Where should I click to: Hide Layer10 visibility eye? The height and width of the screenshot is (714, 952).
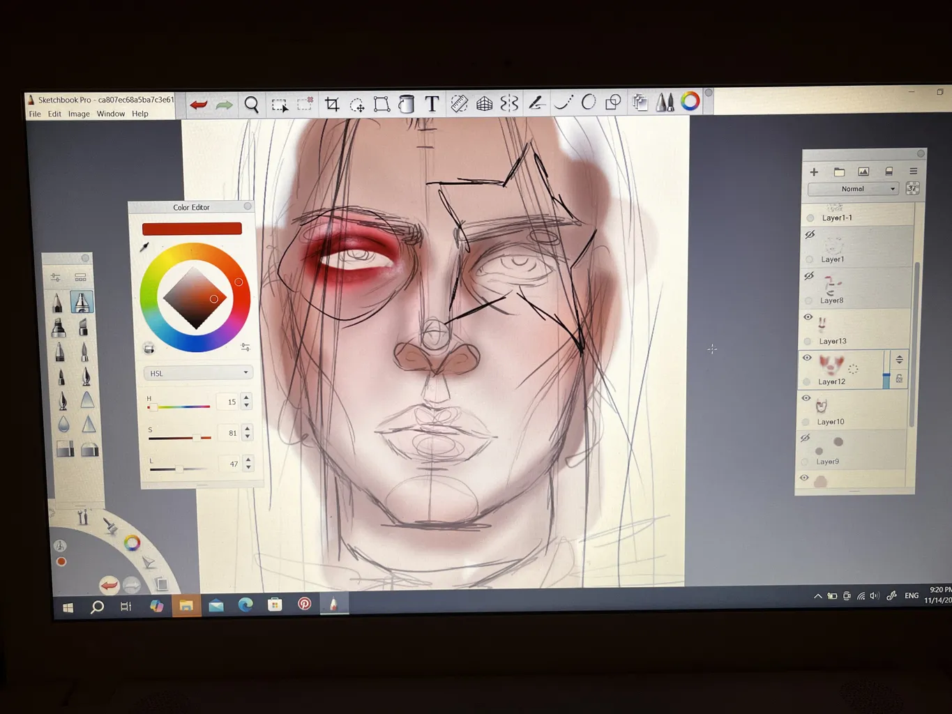click(x=806, y=398)
